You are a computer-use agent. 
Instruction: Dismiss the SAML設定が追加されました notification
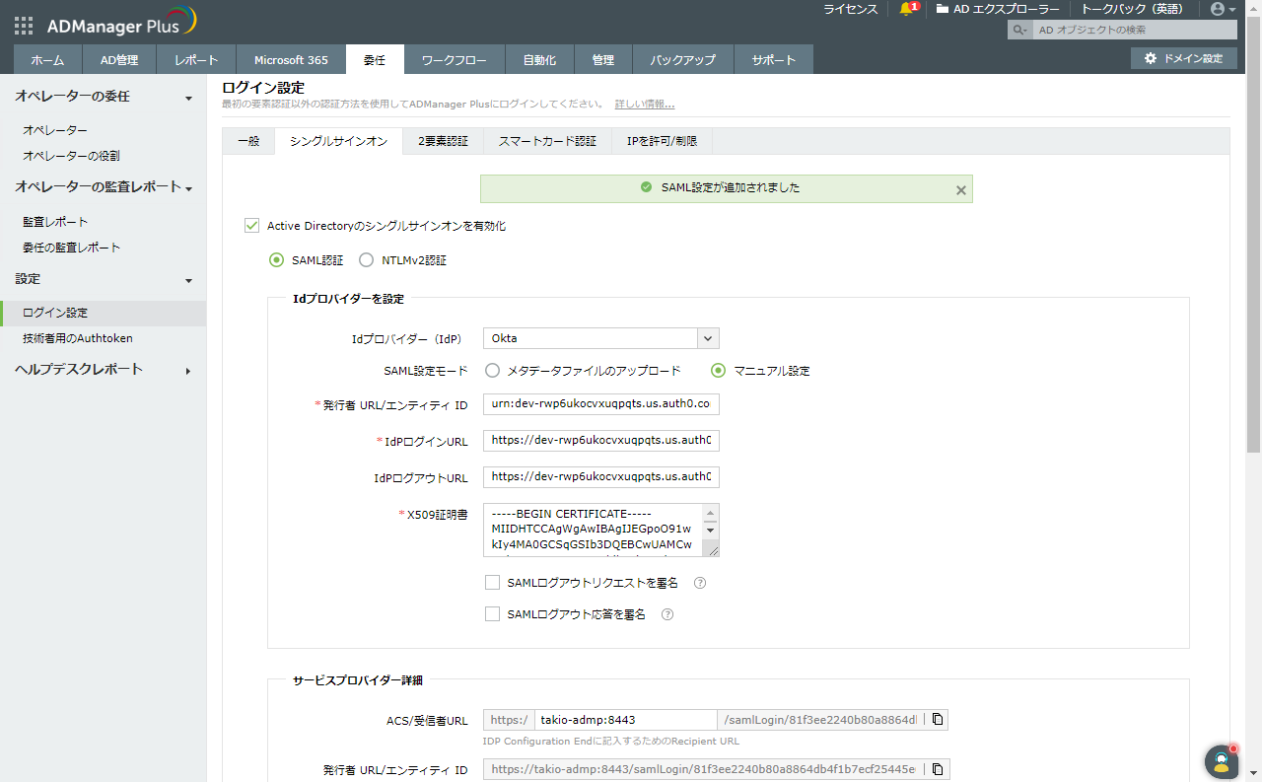961,190
